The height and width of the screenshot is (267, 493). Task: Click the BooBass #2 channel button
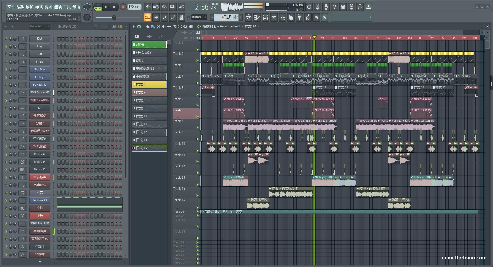tap(40, 201)
